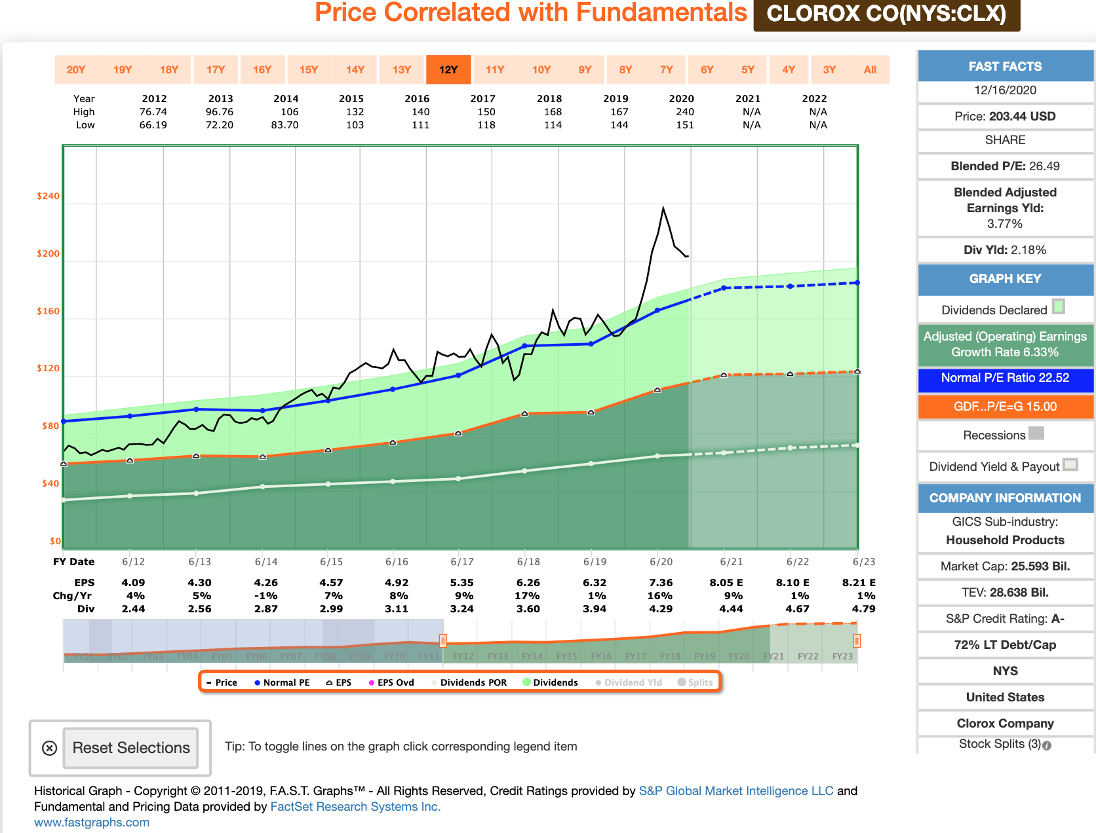Click the Reset Selections button
The image size is (1096, 833).
click(x=130, y=748)
